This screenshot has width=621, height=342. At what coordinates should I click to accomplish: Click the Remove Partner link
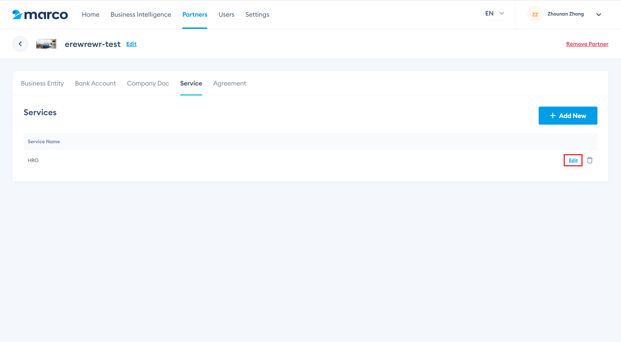587,44
